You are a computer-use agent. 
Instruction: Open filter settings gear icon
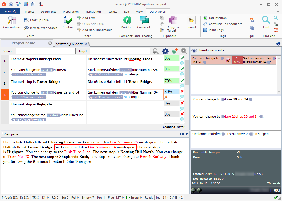(165, 51)
